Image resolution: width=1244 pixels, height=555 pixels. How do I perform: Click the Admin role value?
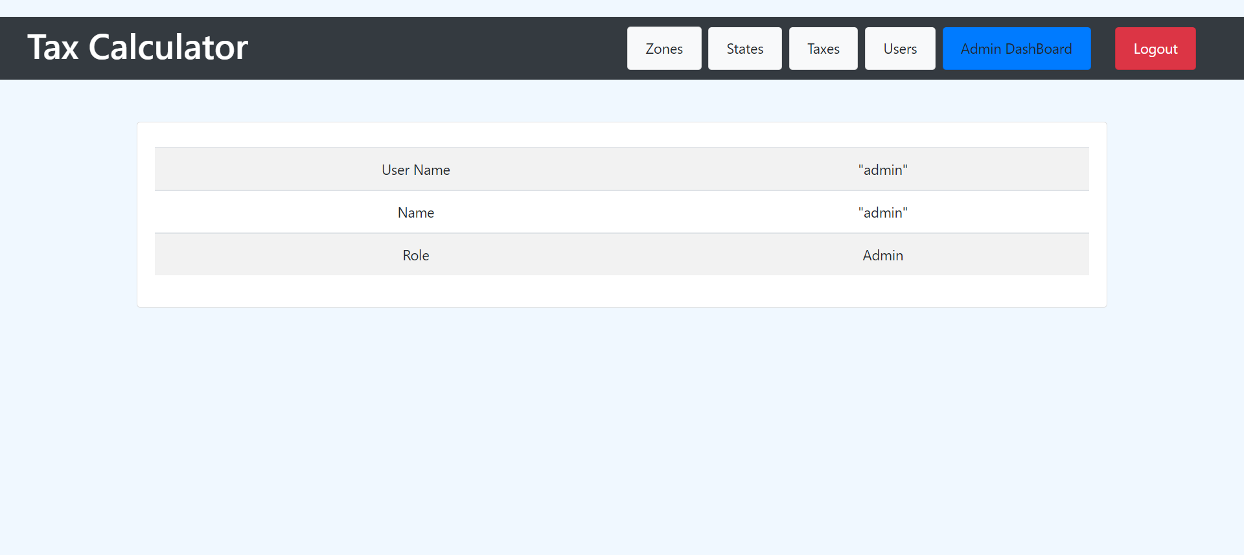[882, 255]
